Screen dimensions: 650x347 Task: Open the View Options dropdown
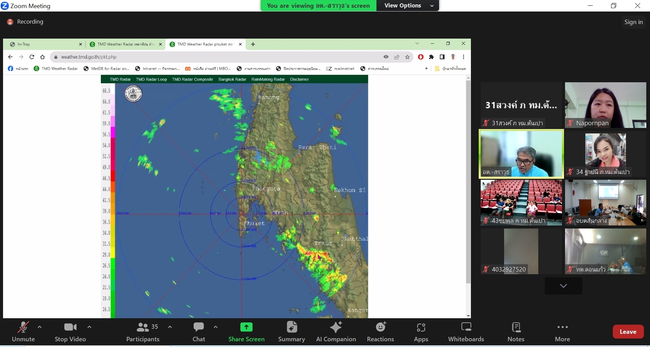pyautogui.click(x=409, y=5)
